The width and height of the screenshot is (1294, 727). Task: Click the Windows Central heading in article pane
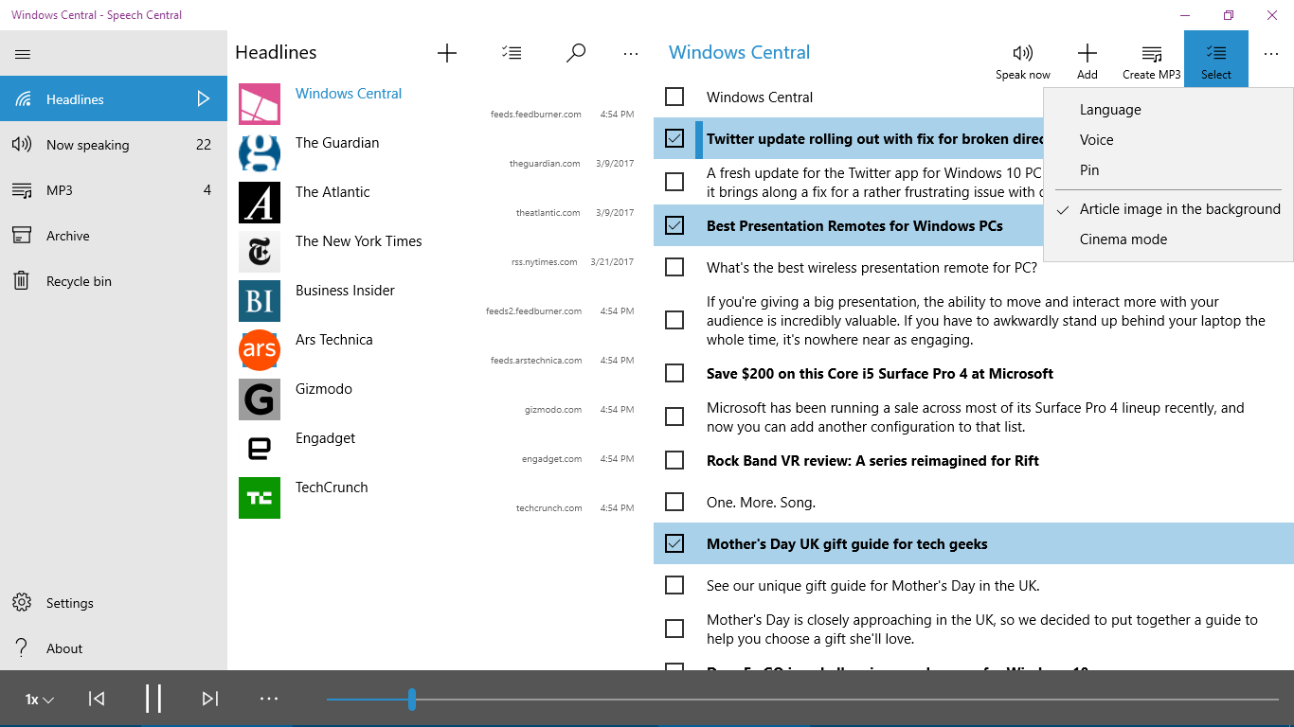(x=739, y=53)
